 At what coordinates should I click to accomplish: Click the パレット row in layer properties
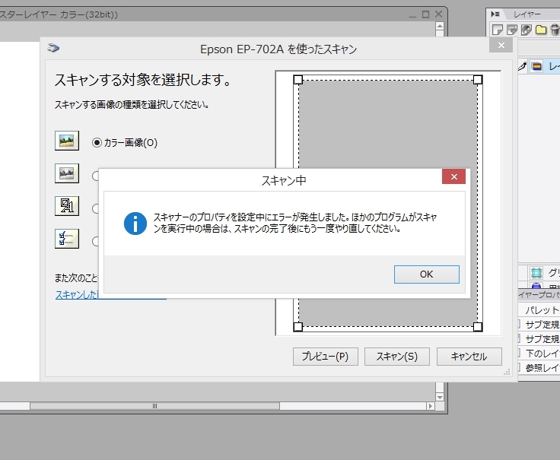(x=539, y=310)
